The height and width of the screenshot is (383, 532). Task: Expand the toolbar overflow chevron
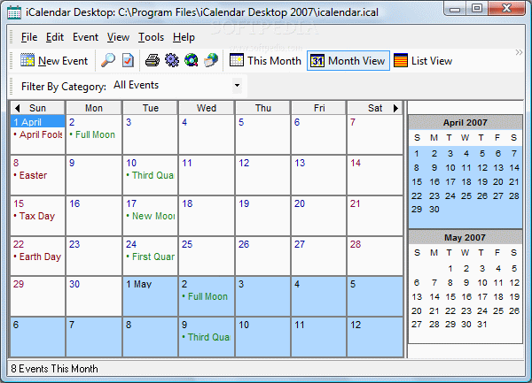click(519, 52)
